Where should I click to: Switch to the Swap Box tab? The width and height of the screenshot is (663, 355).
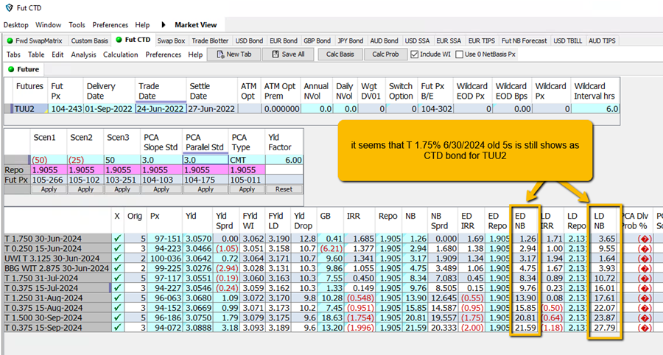point(171,41)
